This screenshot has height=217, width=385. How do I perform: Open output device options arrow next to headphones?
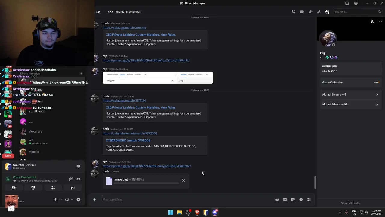pyautogui.click(x=72, y=200)
